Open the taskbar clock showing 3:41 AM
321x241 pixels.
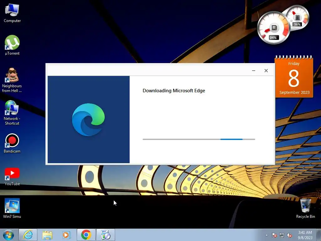coord(305,235)
